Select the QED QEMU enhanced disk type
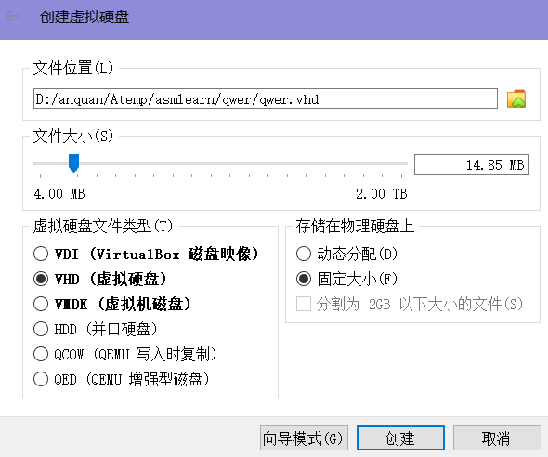 [x=122, y=379]
